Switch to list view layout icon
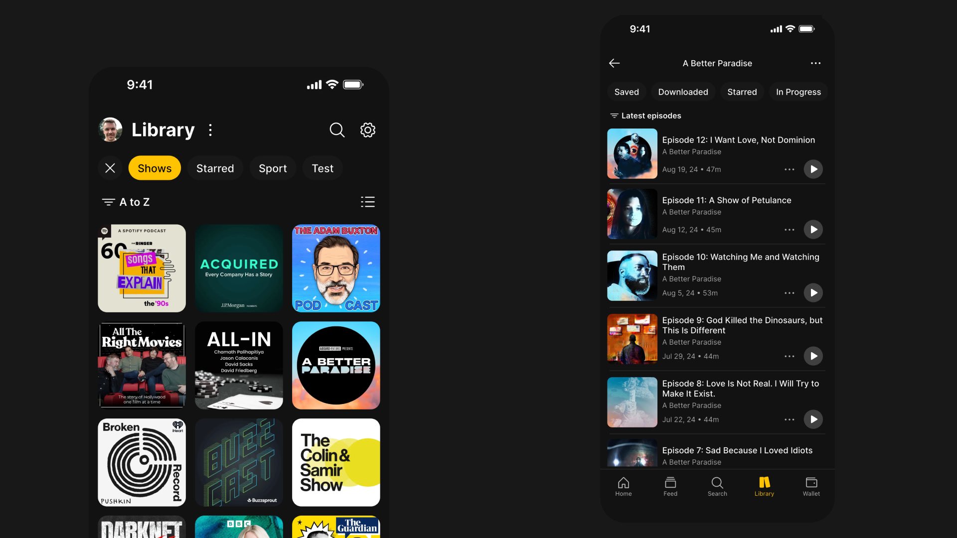This screenshot has width=957, height=538. tap(368, 202)
